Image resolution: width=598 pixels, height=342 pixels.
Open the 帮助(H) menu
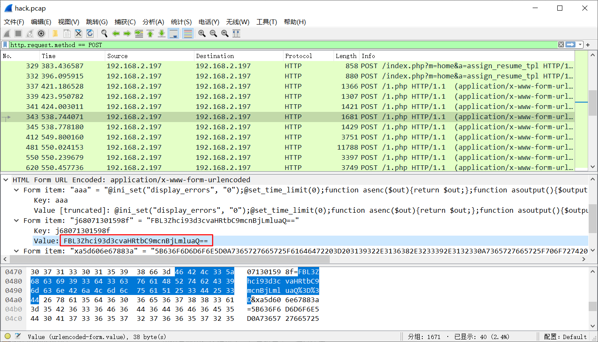295,22
